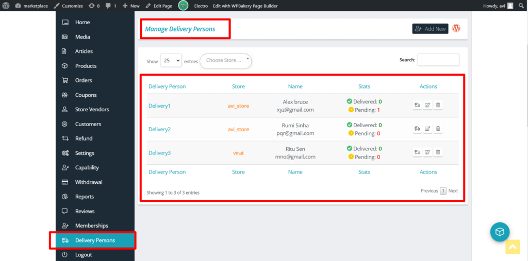The width and height of the screenshot is (528, 261).
Task: Open Store Vendors in the sidebar
Action: click(92, 110)
